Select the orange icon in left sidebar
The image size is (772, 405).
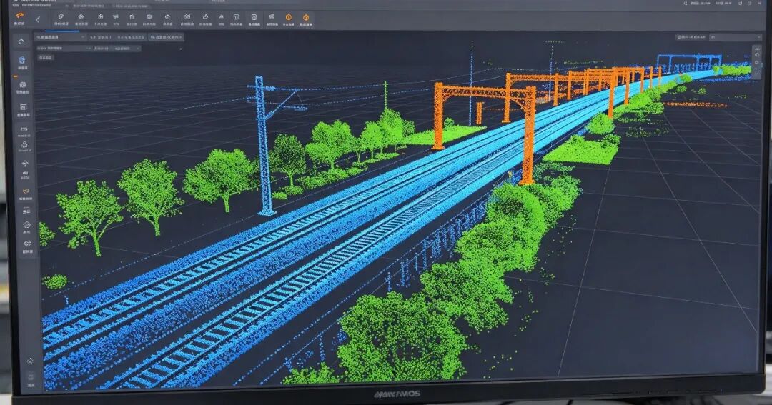[26, 191]
